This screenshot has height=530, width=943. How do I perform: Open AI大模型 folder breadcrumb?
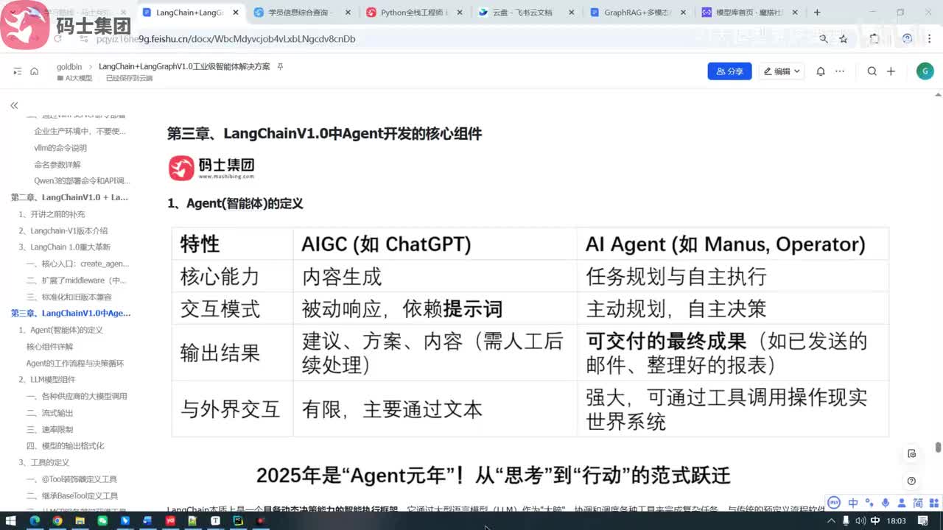74,78
